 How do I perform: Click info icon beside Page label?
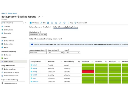69,50
